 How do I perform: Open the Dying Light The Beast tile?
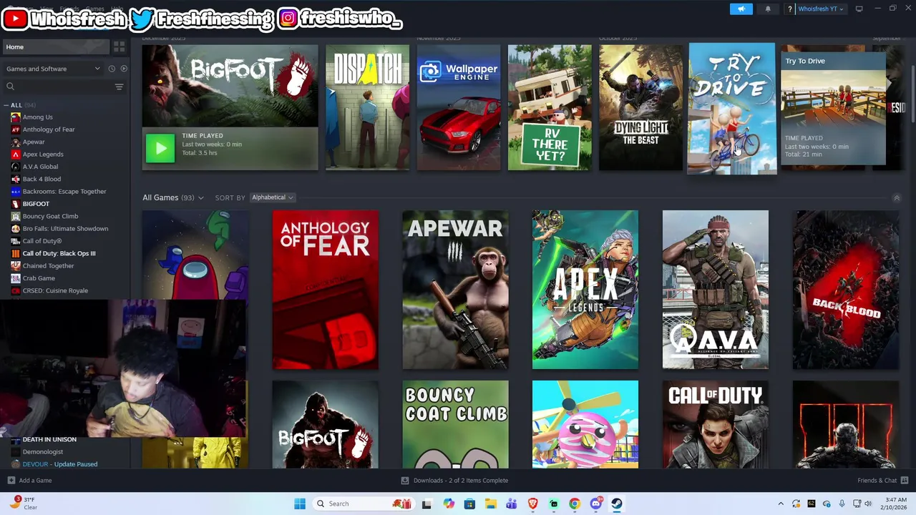(x=640, y=107)
